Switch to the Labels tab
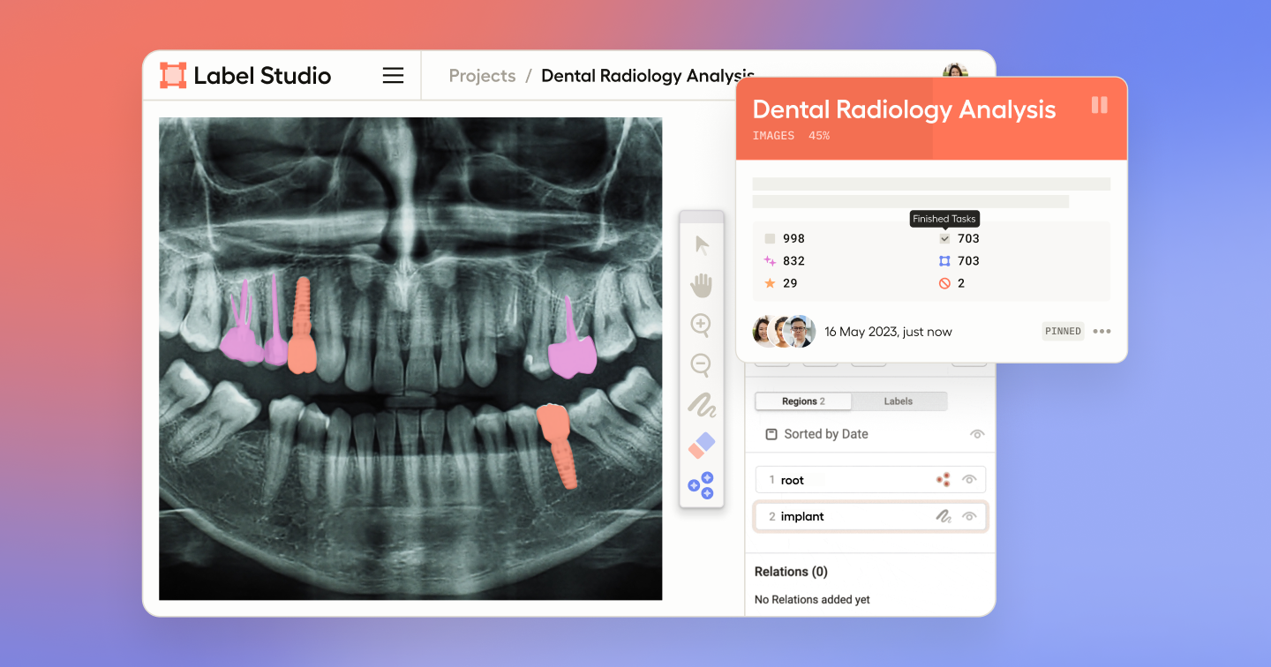 coord(899,401)
